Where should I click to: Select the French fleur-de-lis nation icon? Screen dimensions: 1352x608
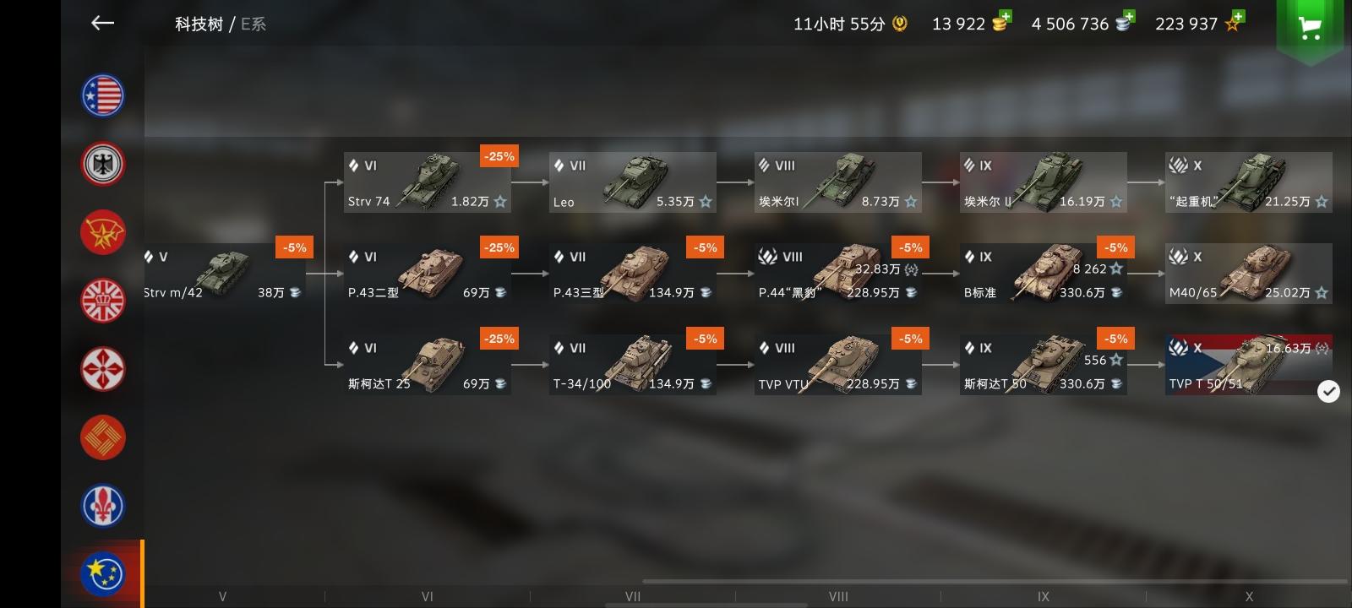coord(103,506)
